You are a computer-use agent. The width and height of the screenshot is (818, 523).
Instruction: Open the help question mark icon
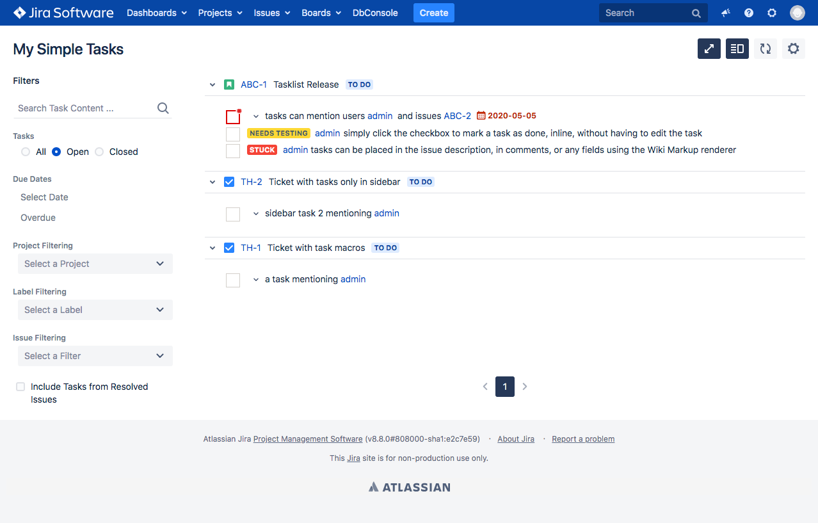click(x=749, y=13)
